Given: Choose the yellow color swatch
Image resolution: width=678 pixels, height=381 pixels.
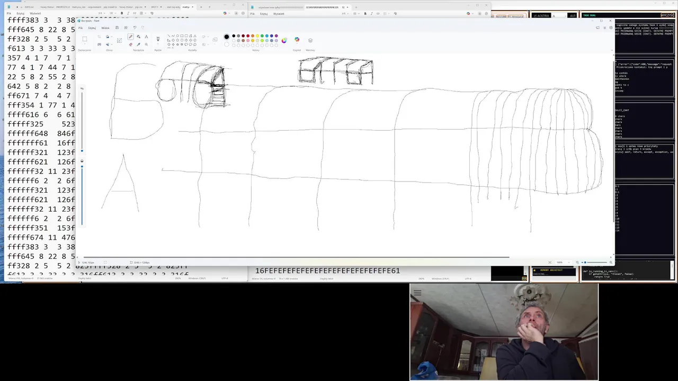Looking at the screenshot, I should (257, 35).
